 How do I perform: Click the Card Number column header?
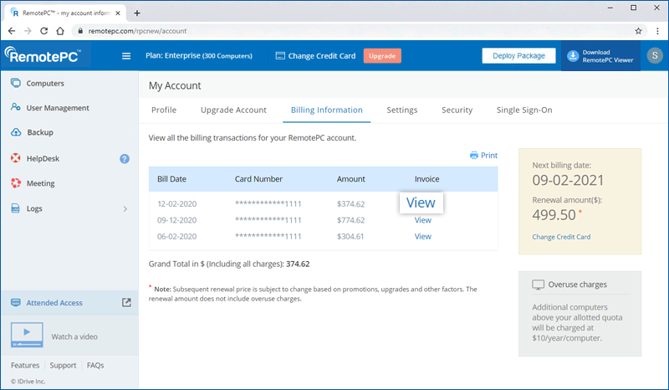(258, 179)
